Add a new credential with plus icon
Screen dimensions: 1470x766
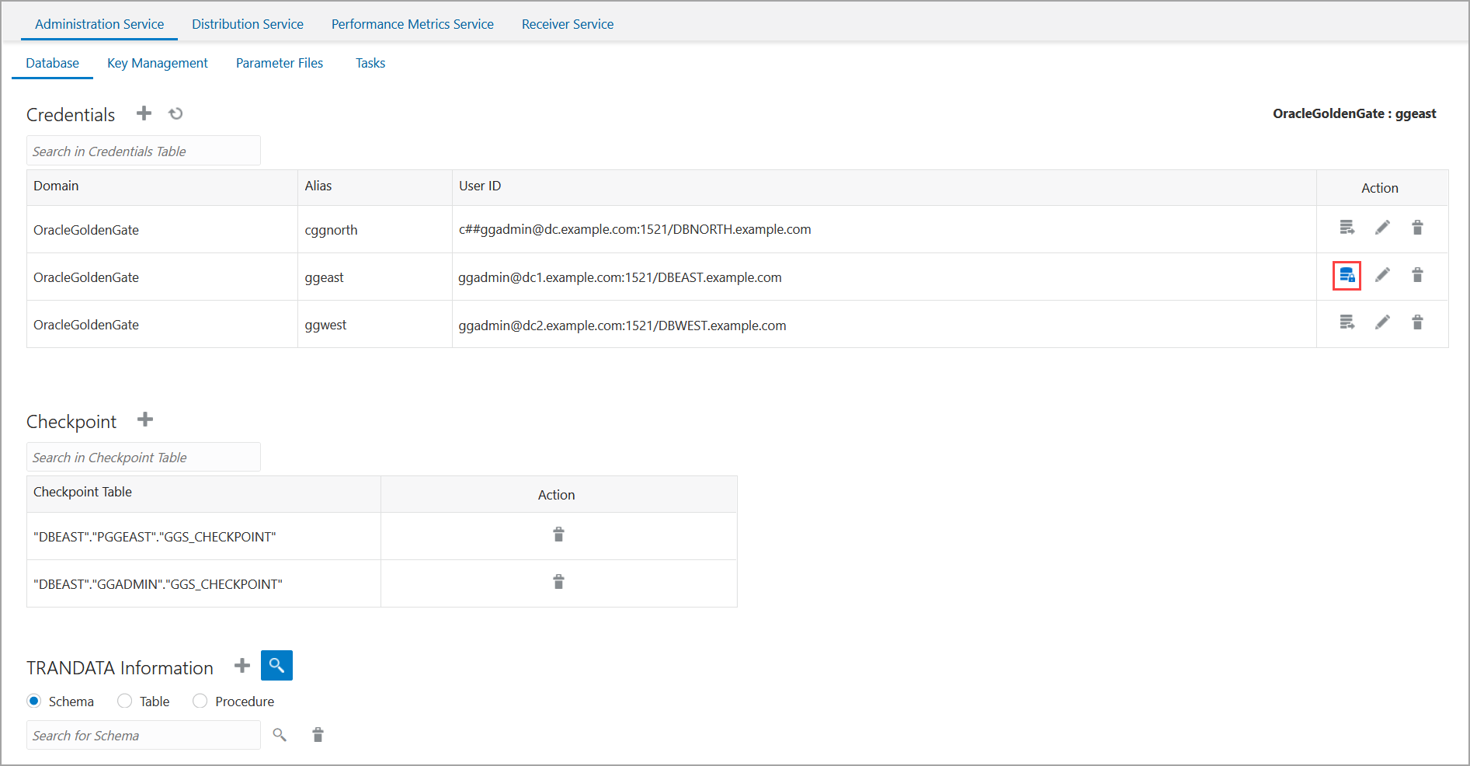144,113
